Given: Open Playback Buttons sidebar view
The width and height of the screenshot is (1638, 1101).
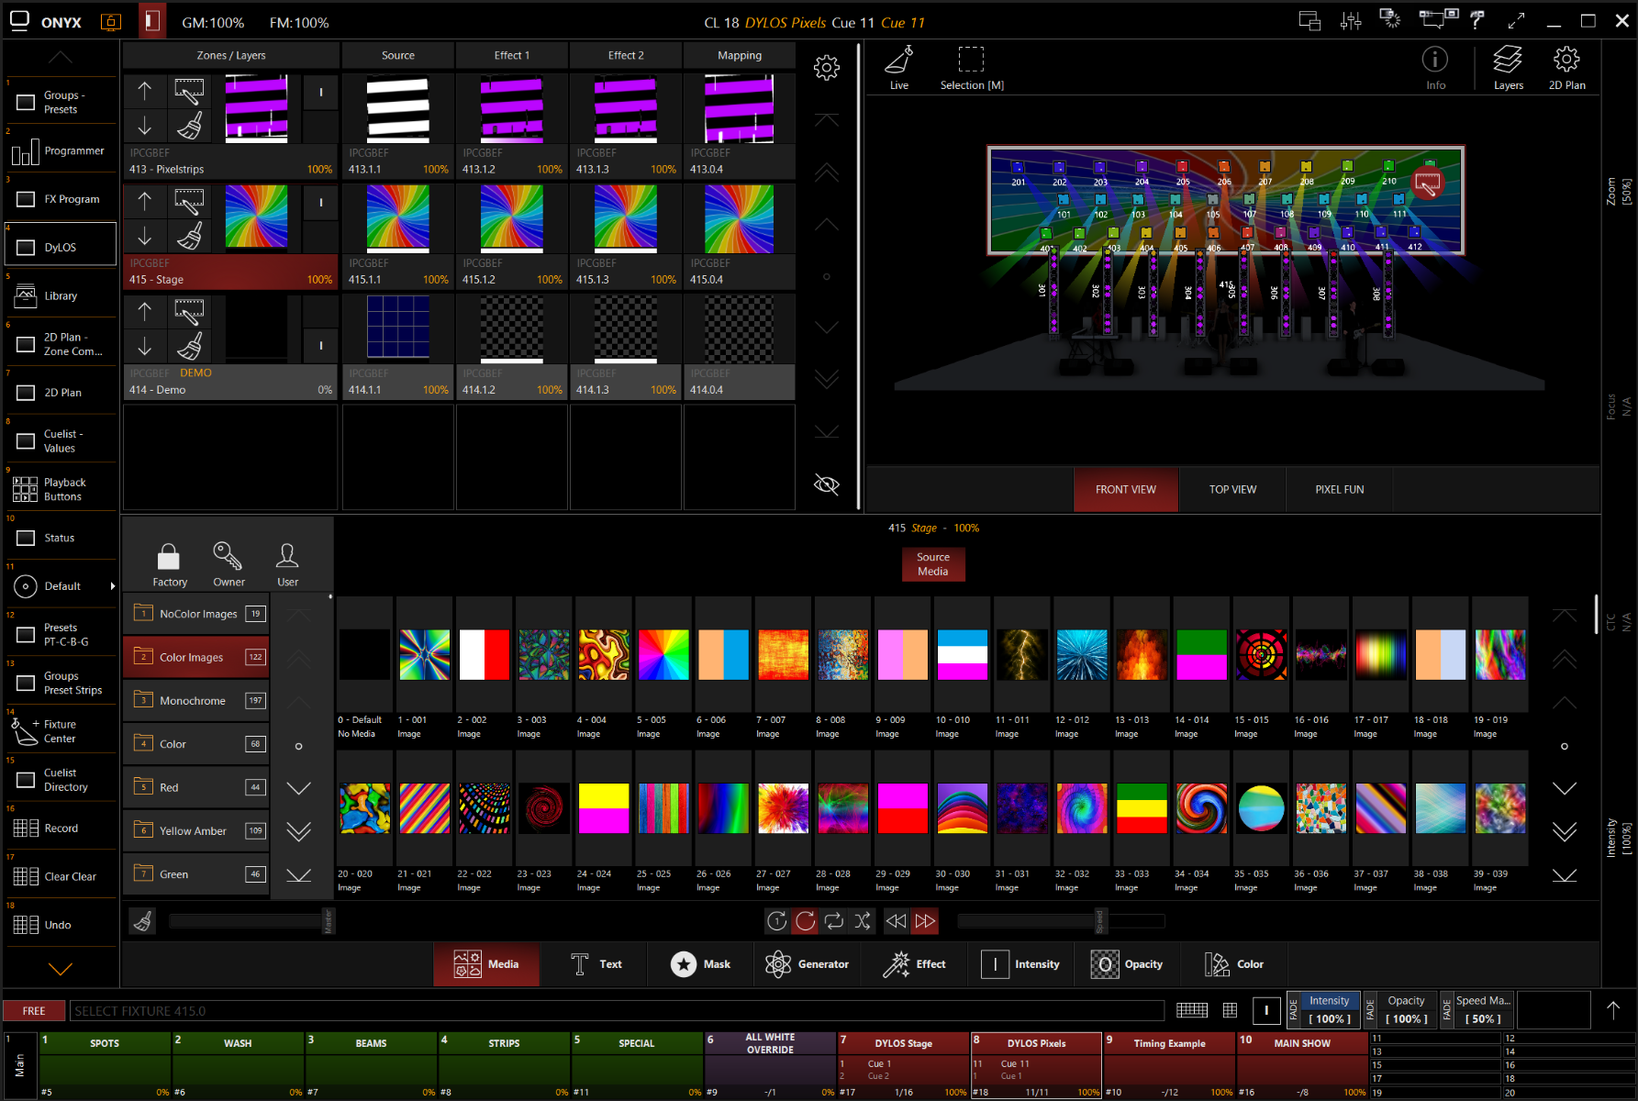Looking at the screenshot, I should click(61, 489).
